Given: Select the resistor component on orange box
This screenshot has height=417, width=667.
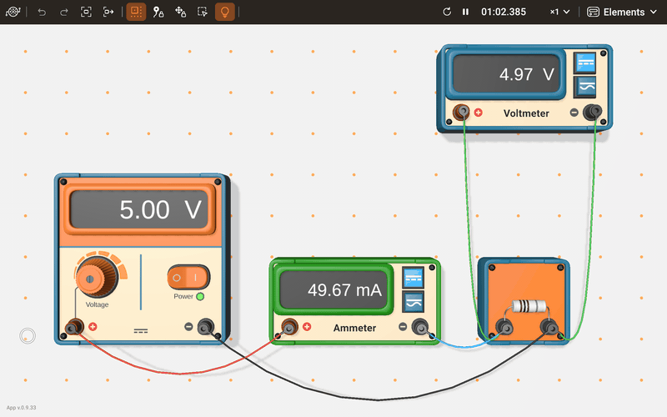Looking at the screenshot, I should (529, 306).
